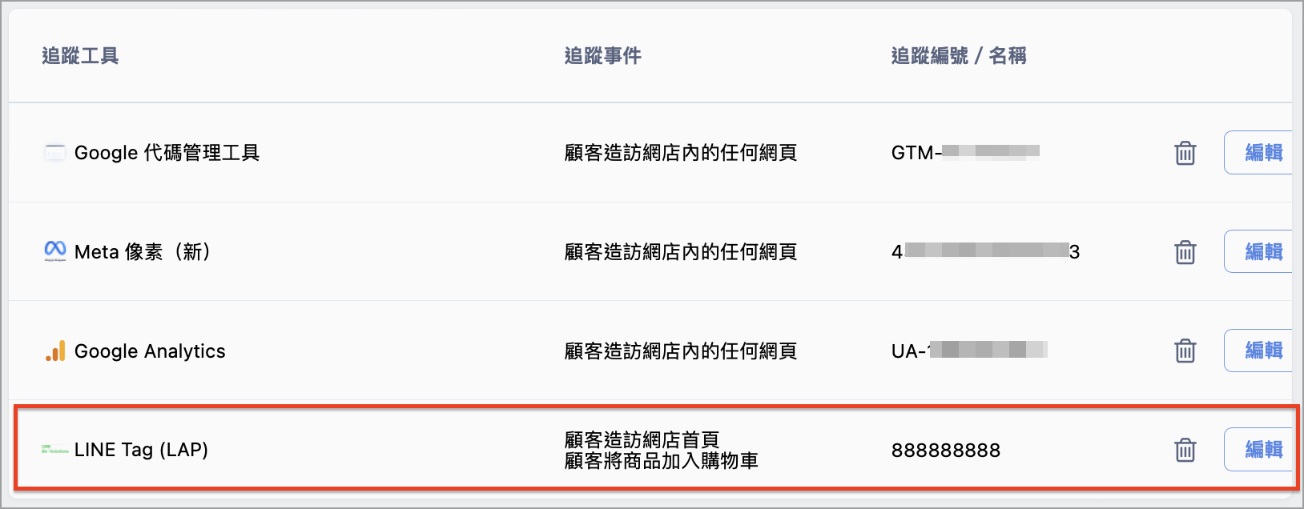Remove Google Analytics tracker using trash icon
This screenshot has width=1304, height=509.
(1185, 351)
